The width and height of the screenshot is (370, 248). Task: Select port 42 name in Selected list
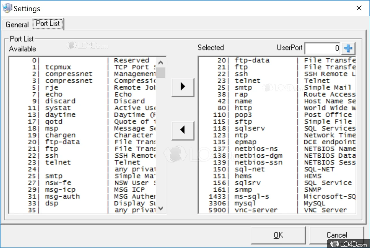click(x=277, y=101)
